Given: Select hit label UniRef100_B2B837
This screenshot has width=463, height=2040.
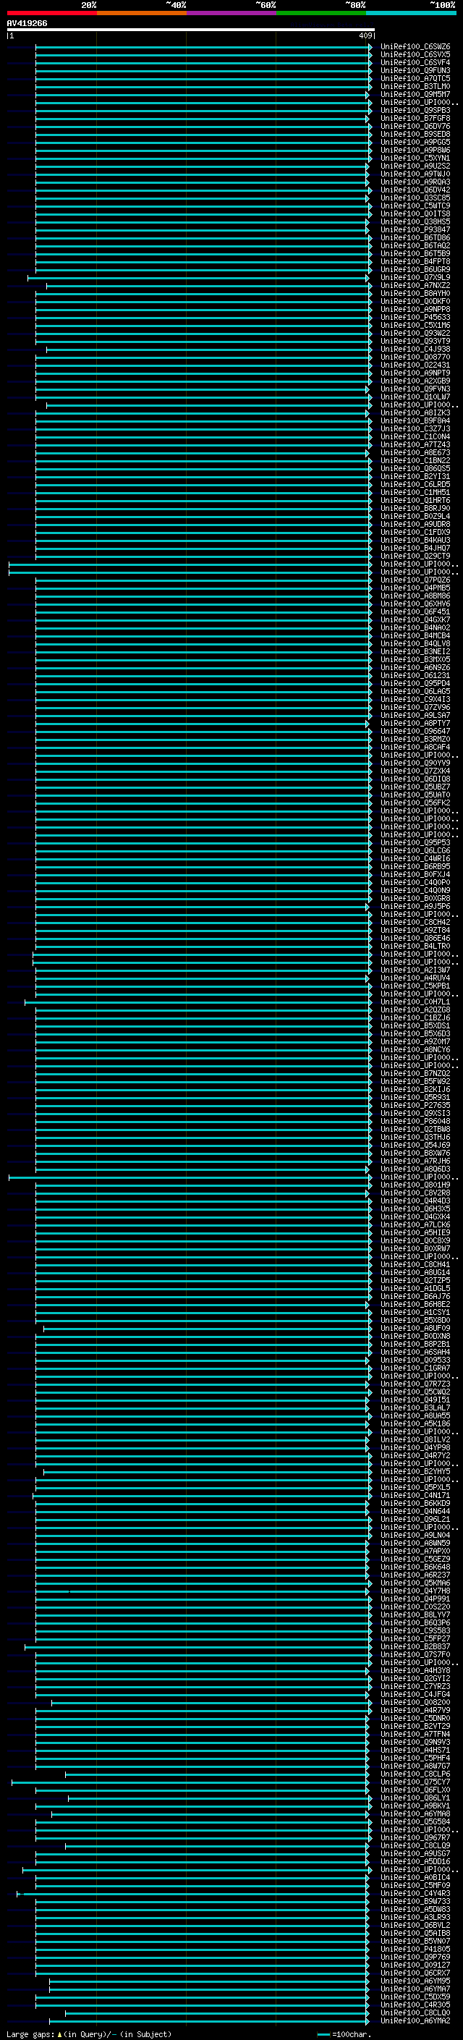Looking at the screenshot, I should click(x=415, y=1646).
